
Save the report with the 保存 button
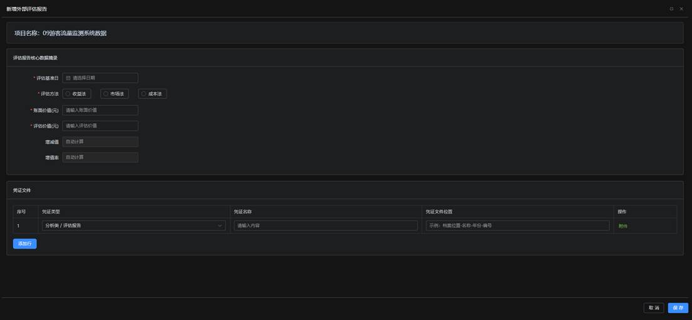[678, 308]
